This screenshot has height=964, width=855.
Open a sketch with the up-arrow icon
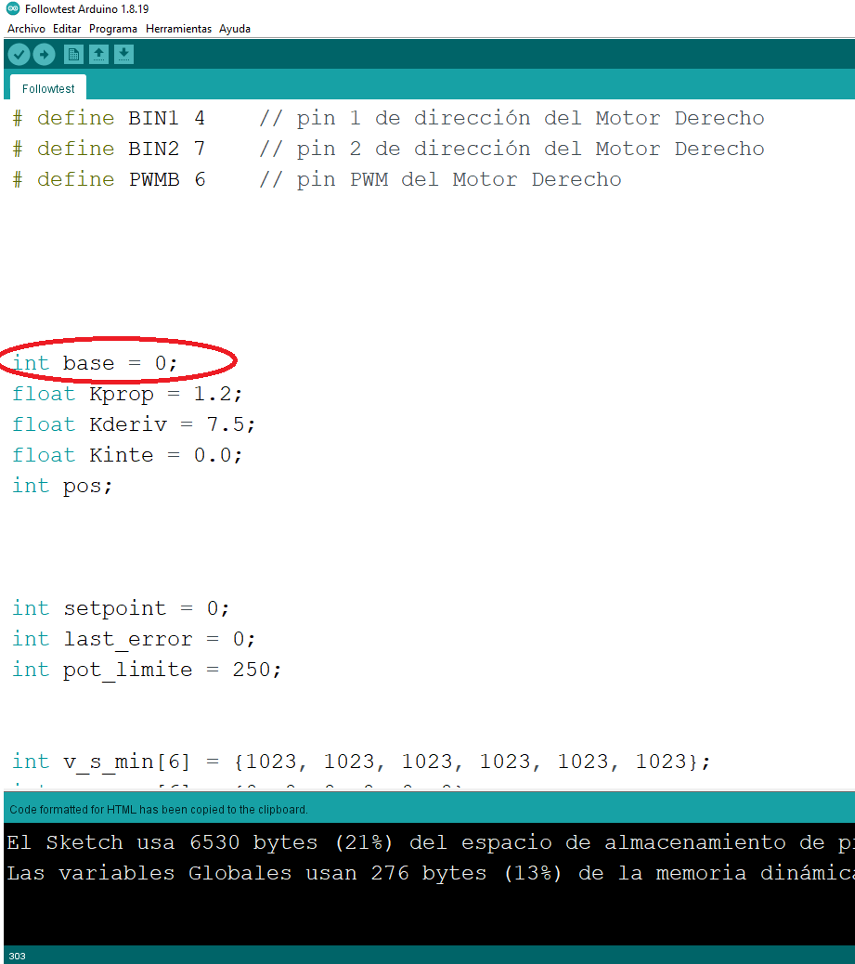98,55
